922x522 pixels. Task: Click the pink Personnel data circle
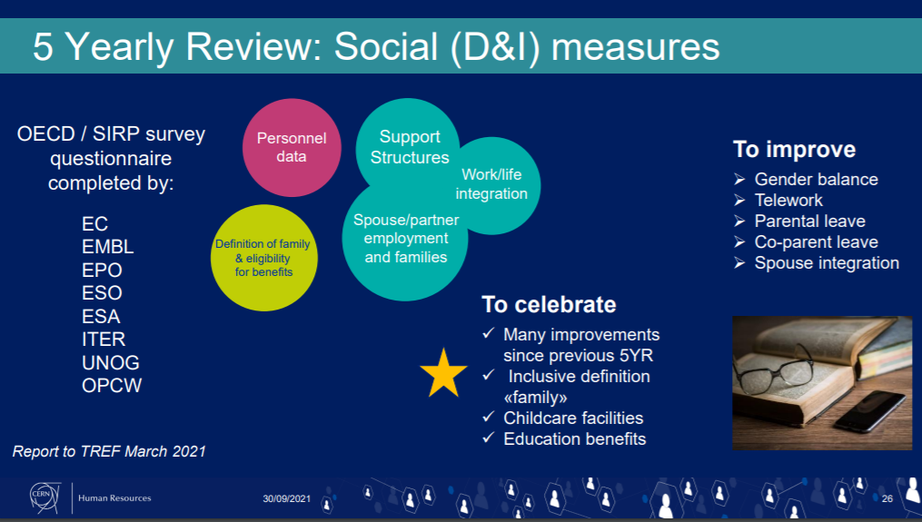point(292,148)
